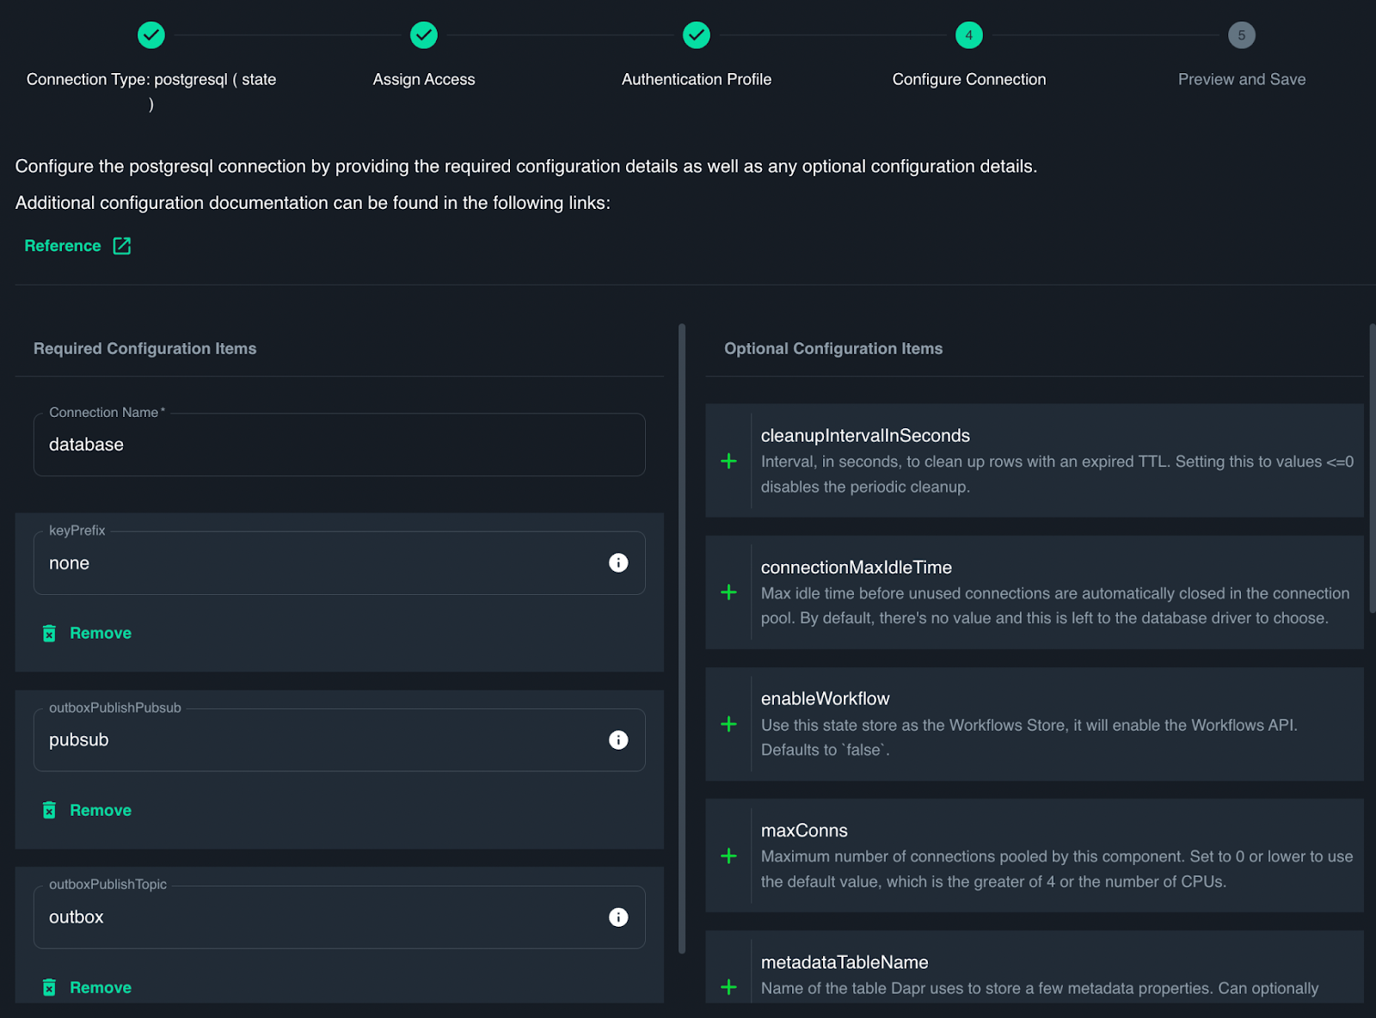Return to Authentication Profile step
Image resolution: width=1376 pixels, height=1018 pixels.
point(697,35)
